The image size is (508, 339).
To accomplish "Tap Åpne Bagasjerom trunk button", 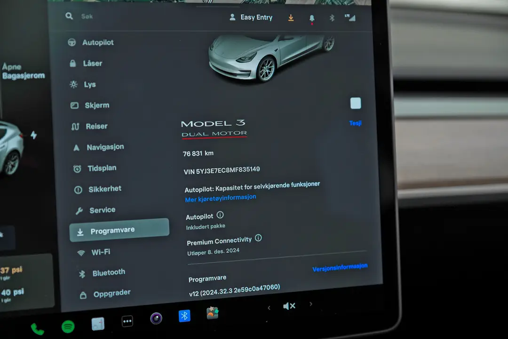I will tap(24, 72).
